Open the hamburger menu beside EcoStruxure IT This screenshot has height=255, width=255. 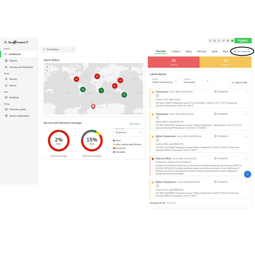[5, 42]
